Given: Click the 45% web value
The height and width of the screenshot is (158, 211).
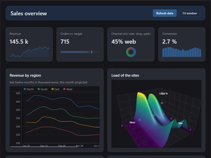Looking at the screenshot, I should click(124, 42).
